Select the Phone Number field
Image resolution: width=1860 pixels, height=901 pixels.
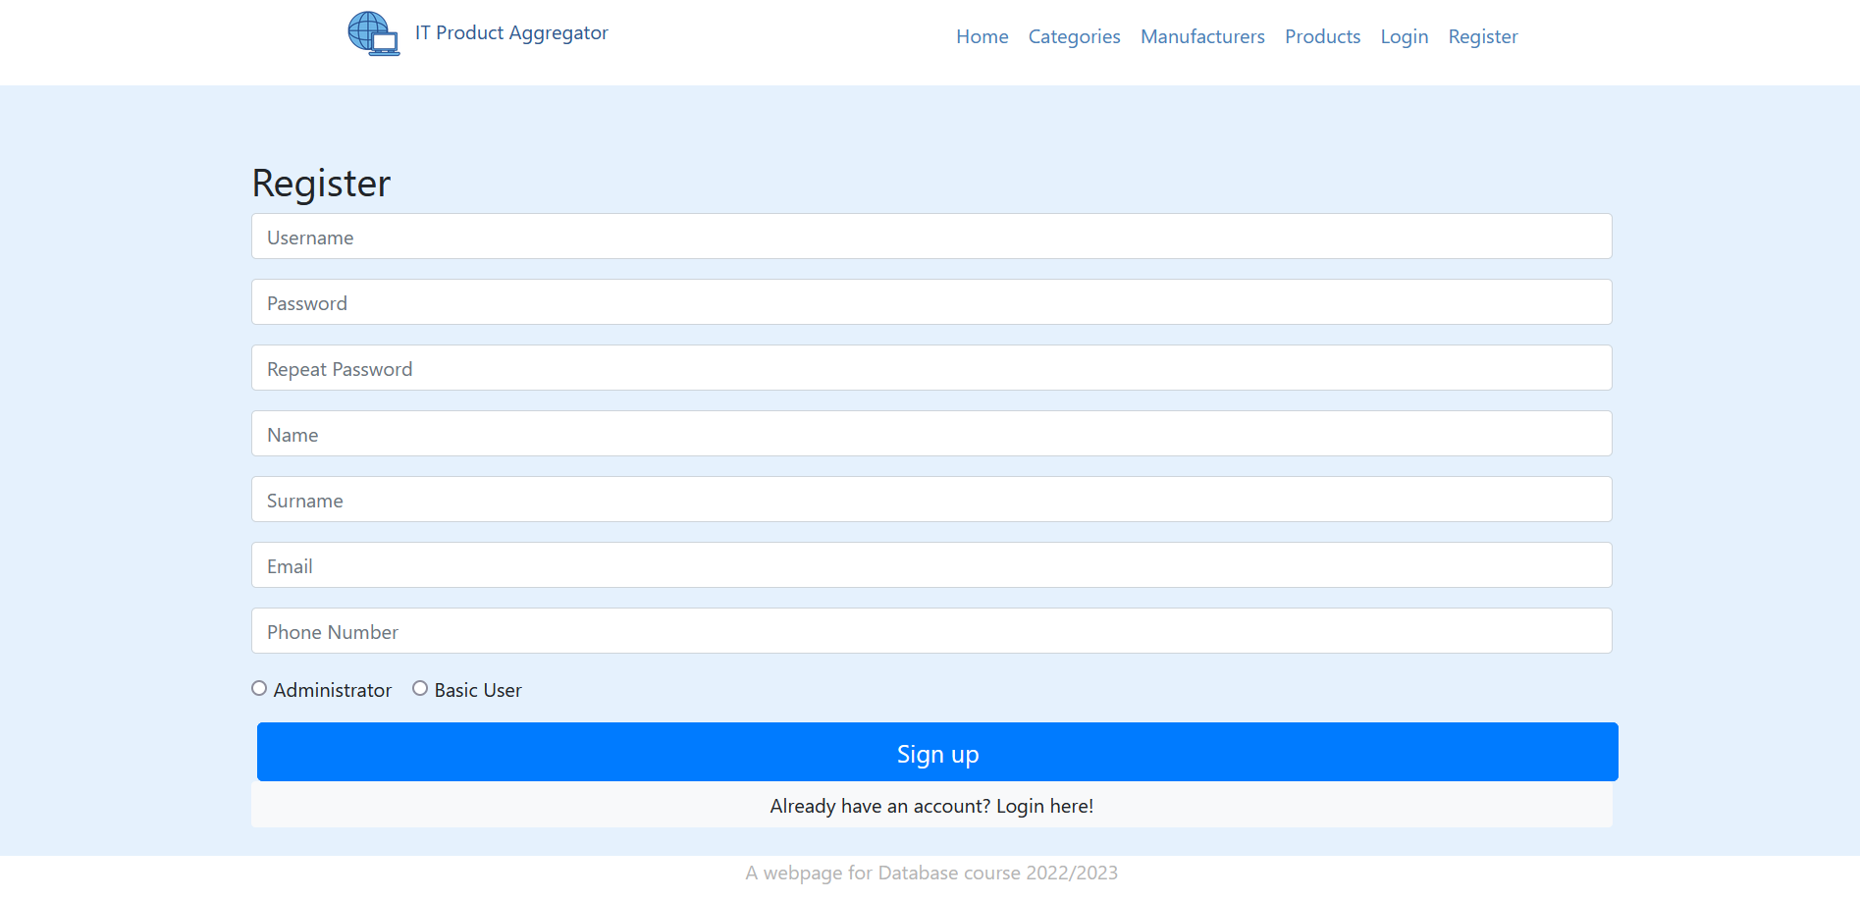[x=930, y=631]
